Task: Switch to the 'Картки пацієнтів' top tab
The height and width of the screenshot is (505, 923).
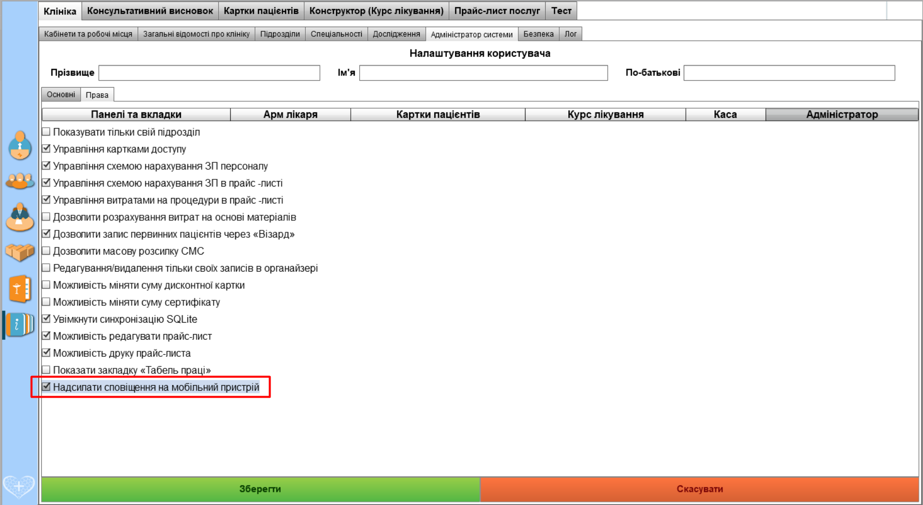Action: pyautogui.click(x=260, y=11)
